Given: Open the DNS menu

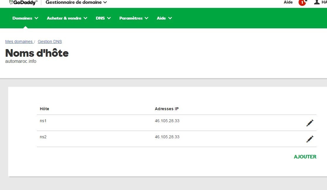Looking at the screenshot, I should tap(103, 18).
